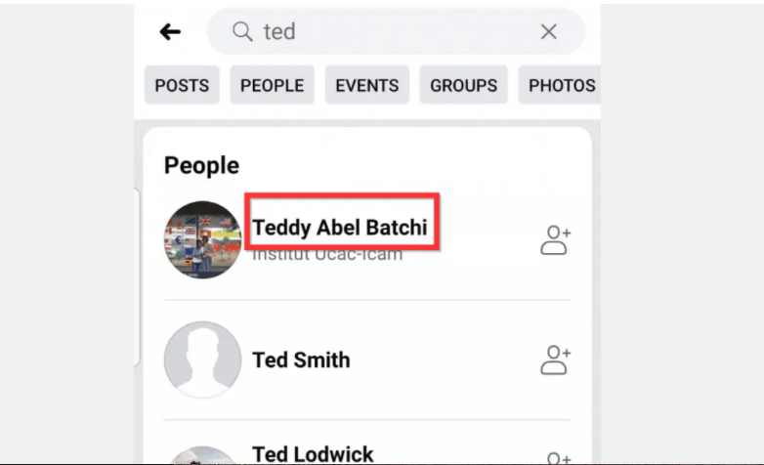Add Ted Smith as friend
This screenshot has width=764, height=465.
coord(556,359)
